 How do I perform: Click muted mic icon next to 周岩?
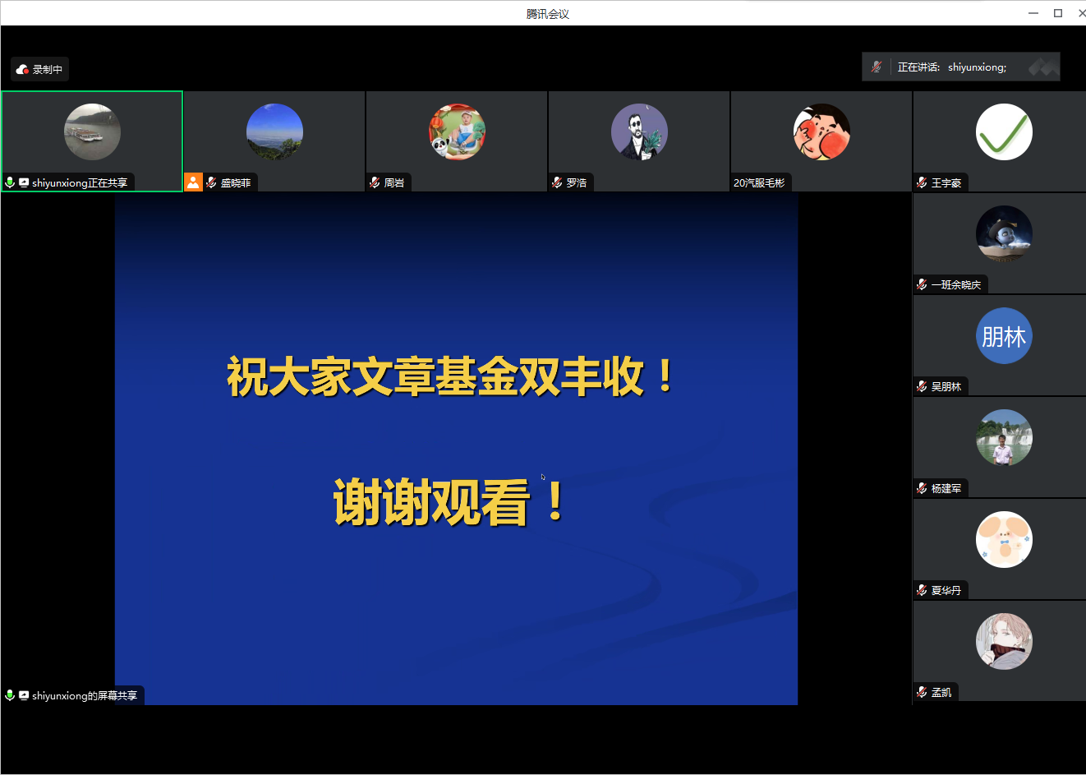pos(375,182)
